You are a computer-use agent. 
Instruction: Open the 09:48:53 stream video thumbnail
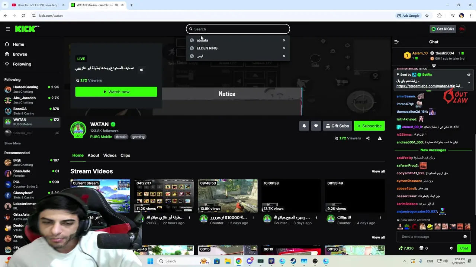click(x=228, y=196)
